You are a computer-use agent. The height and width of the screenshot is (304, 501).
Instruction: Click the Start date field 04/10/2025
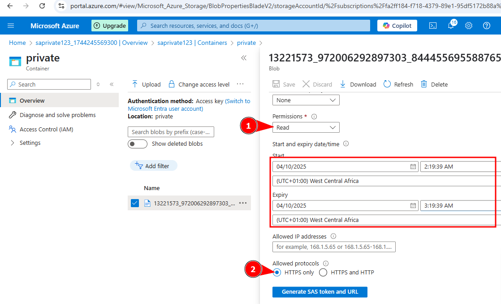click(x=345, y=166)
